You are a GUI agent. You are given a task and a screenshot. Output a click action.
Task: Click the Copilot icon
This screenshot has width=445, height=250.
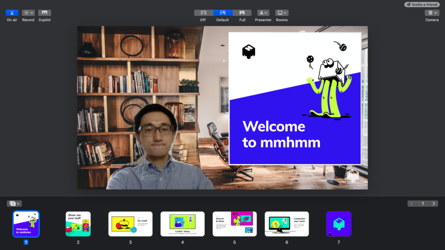click(x=44, y=13)
